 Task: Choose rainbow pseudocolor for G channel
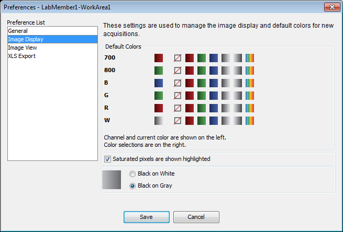(250, 96)
